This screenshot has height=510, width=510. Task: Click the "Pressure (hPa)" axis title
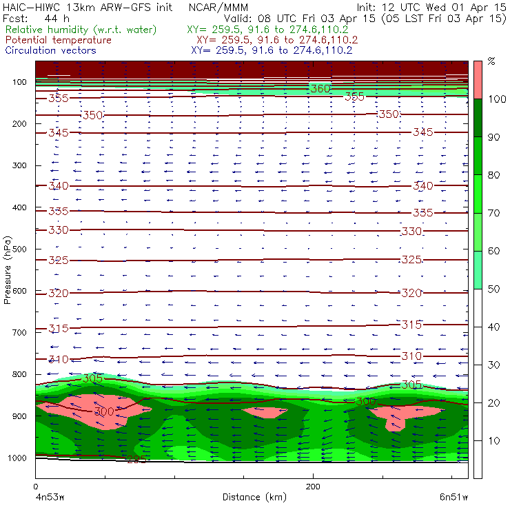pyautogui.click(x=7, y=270)
